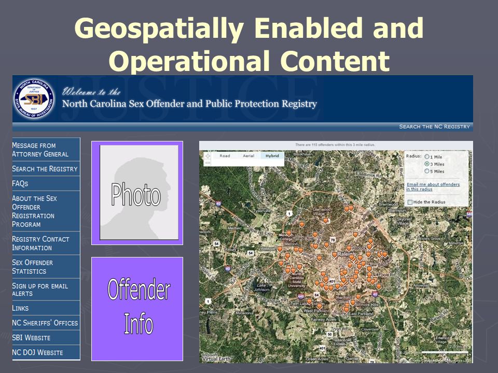Click the 115 offenders within radius message
Image resolution: width=498 pixels, height=373 pixels.
click(335, 145)
